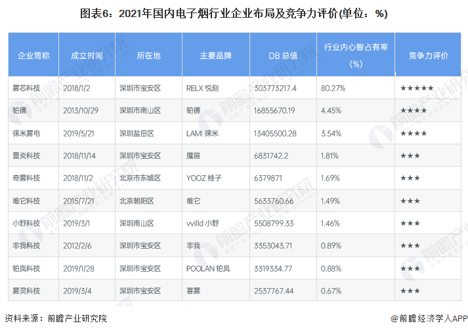The width and height of the screenshot is (468, 332).
Task: Click the 行业内心智占有率 column header
Action: 355,55
